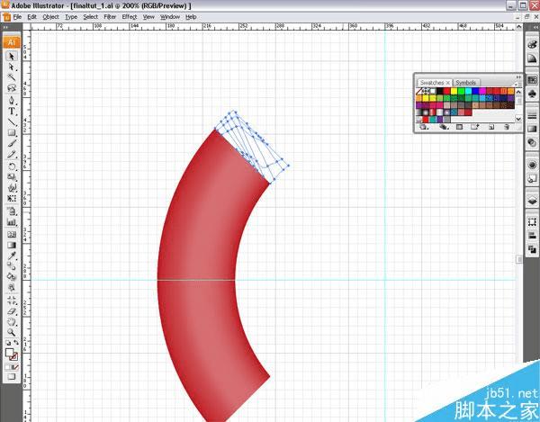Select the Live Paint Selection tool

pyautogui.click(x=12, y=287)
